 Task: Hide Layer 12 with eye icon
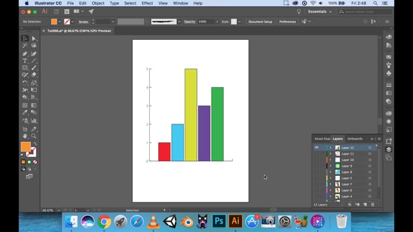point(317,148)
